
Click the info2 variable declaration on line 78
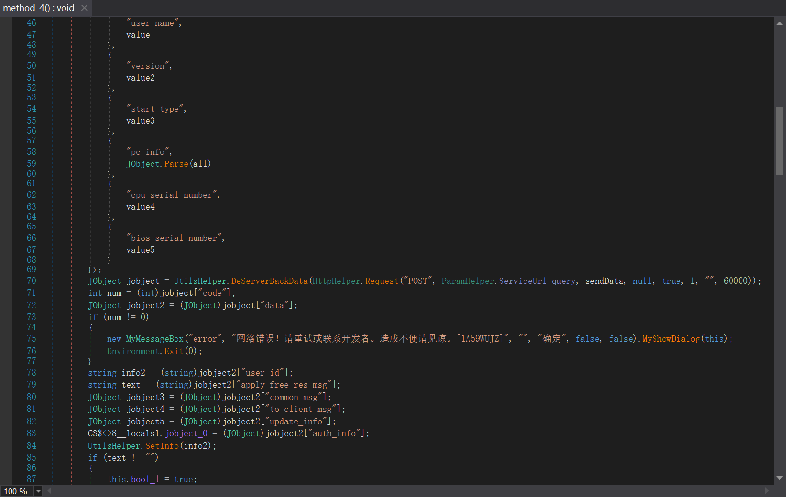133,373
